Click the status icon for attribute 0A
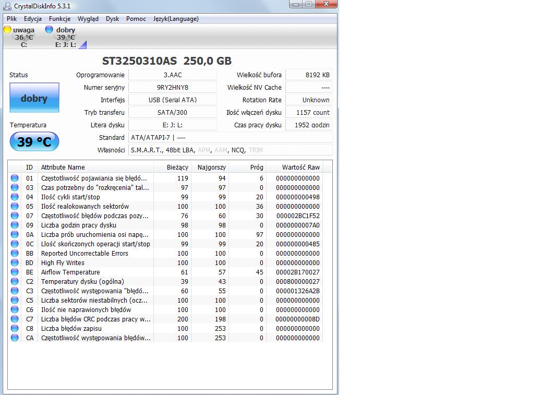 15,234
